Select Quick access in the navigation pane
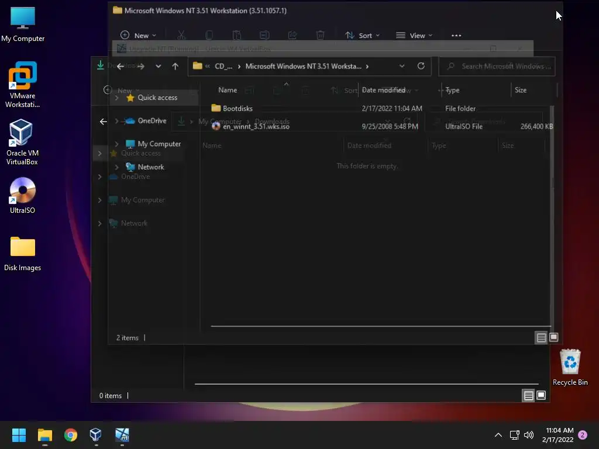The height and width of the screenshot is (449, 599). pos(157,98)
